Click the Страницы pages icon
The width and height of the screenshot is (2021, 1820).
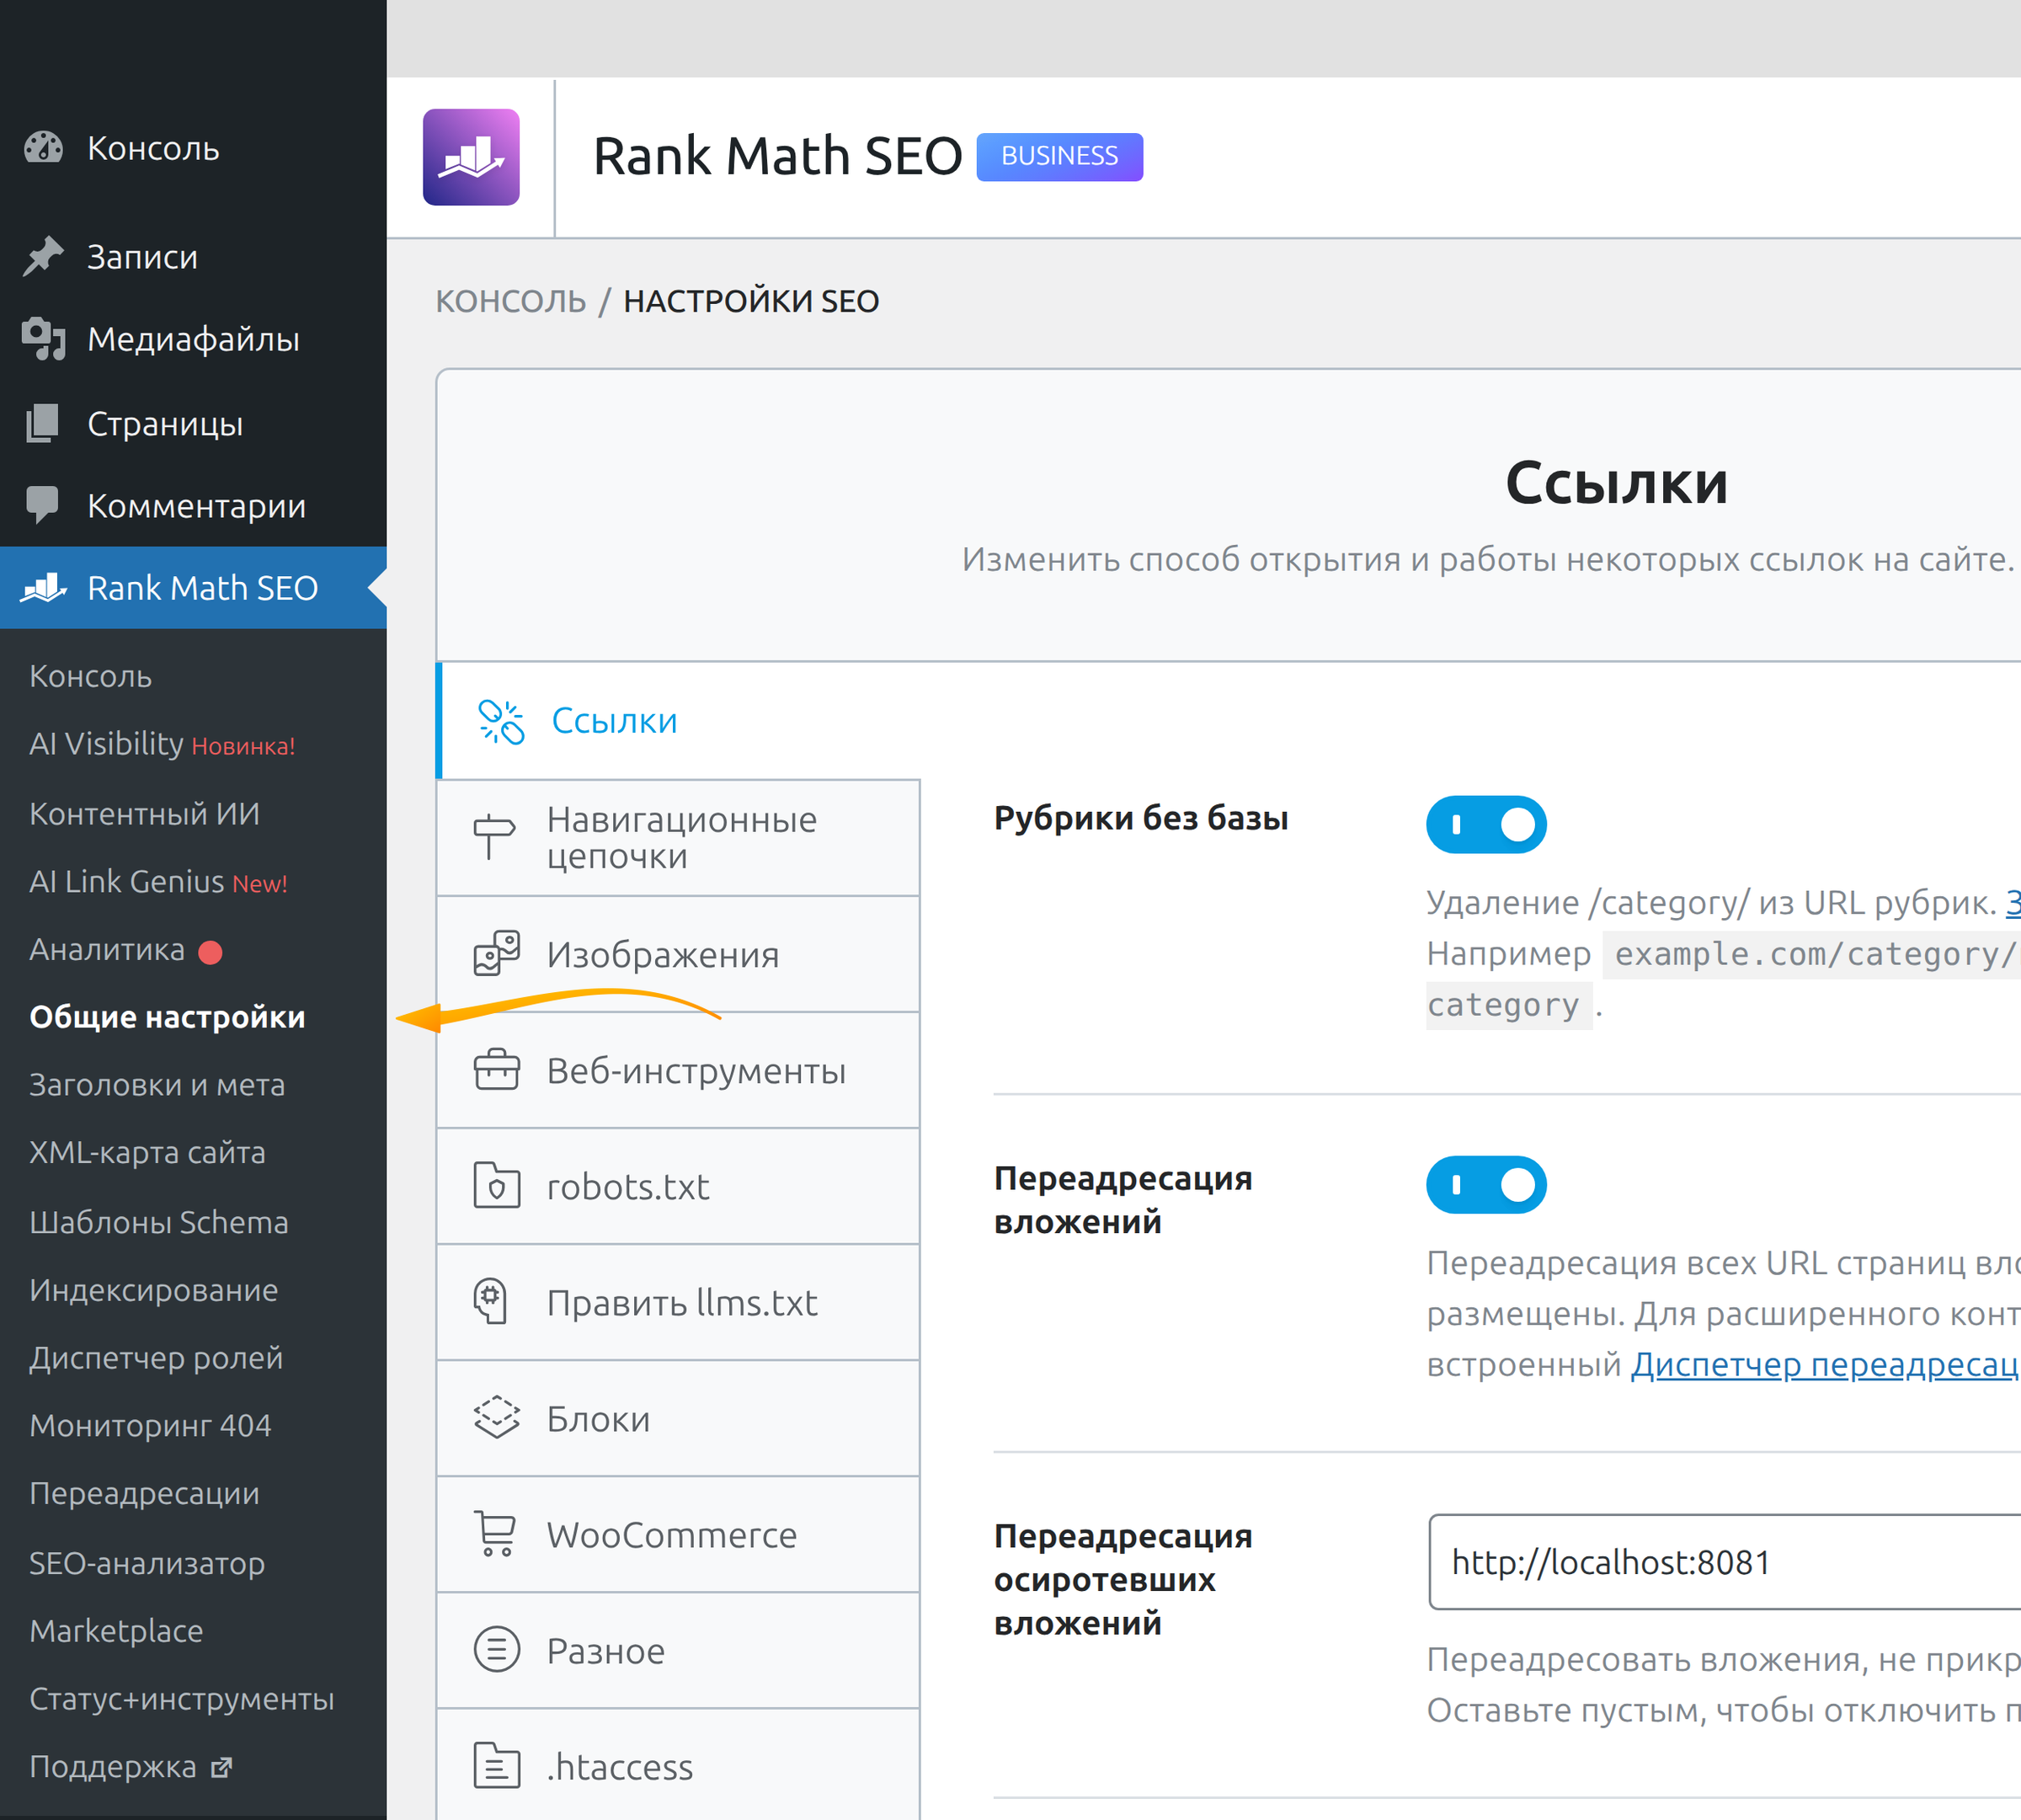[43, 423]
